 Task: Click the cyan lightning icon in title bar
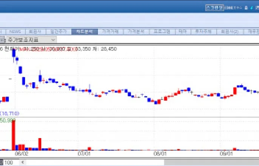pyautogui.click(x=252, y=8)
